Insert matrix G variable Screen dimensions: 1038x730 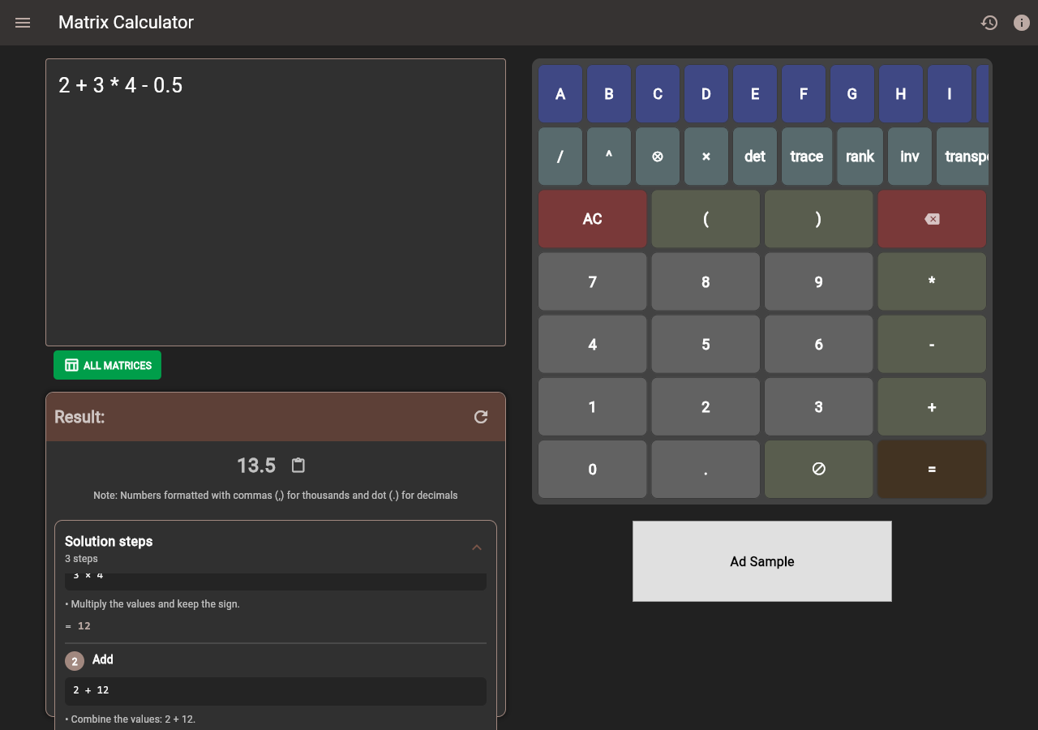852,94
